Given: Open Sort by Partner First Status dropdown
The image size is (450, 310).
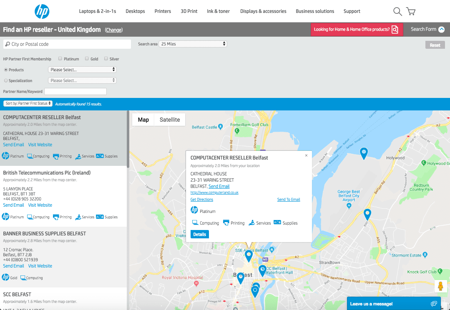Looking at the screenshot, I should (28, 103).
